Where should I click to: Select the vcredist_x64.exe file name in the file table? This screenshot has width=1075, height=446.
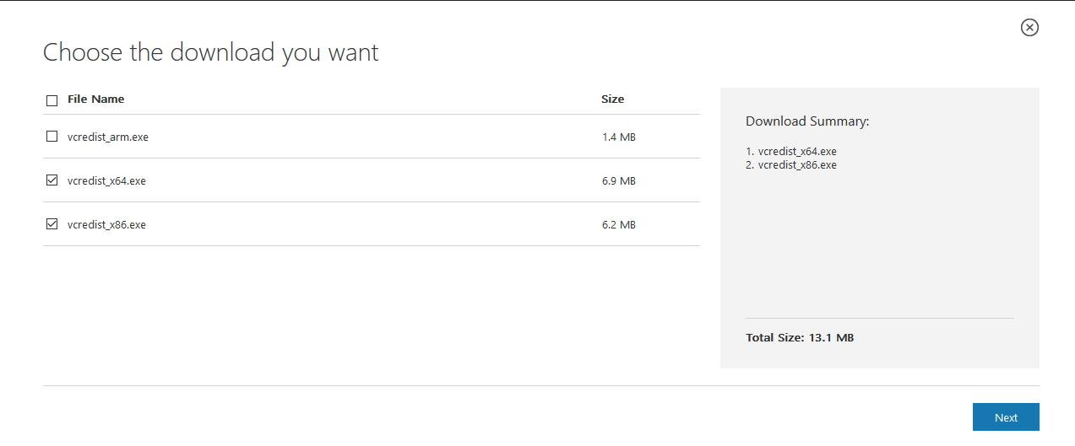[106, 180]
